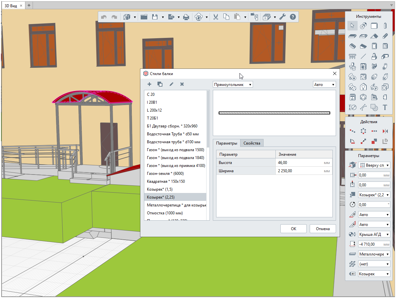Click the Отмена button
396x298 pixels.
(x=323, y=229)
